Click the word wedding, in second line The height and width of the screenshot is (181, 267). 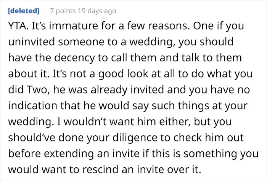[153, 42]
